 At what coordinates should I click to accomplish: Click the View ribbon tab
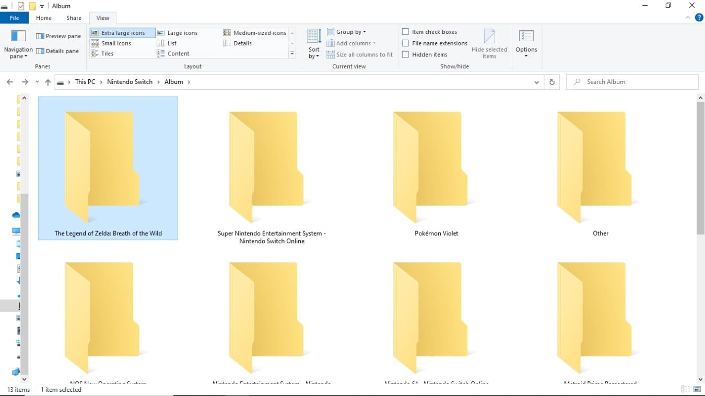(x=103, y=18)
